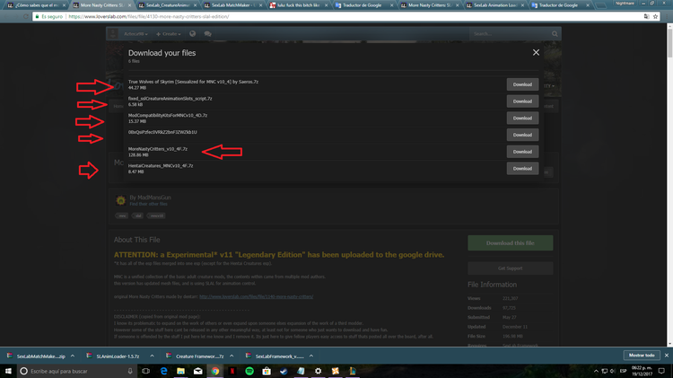Open the globe notifications icon

[x=192, y=34]
